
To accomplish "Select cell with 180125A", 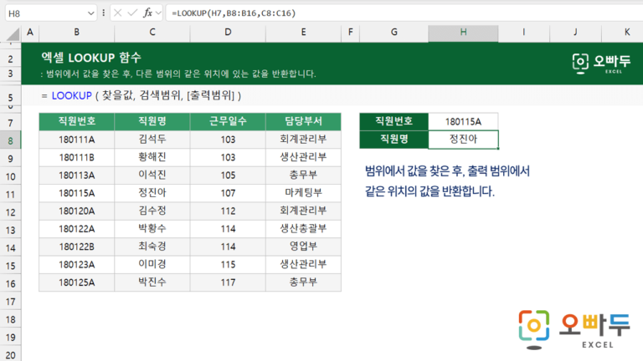I will (77, 282).
